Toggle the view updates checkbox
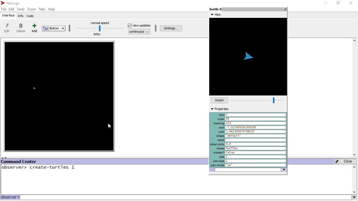This screenshot has width=358, height=201. point(129,25)
